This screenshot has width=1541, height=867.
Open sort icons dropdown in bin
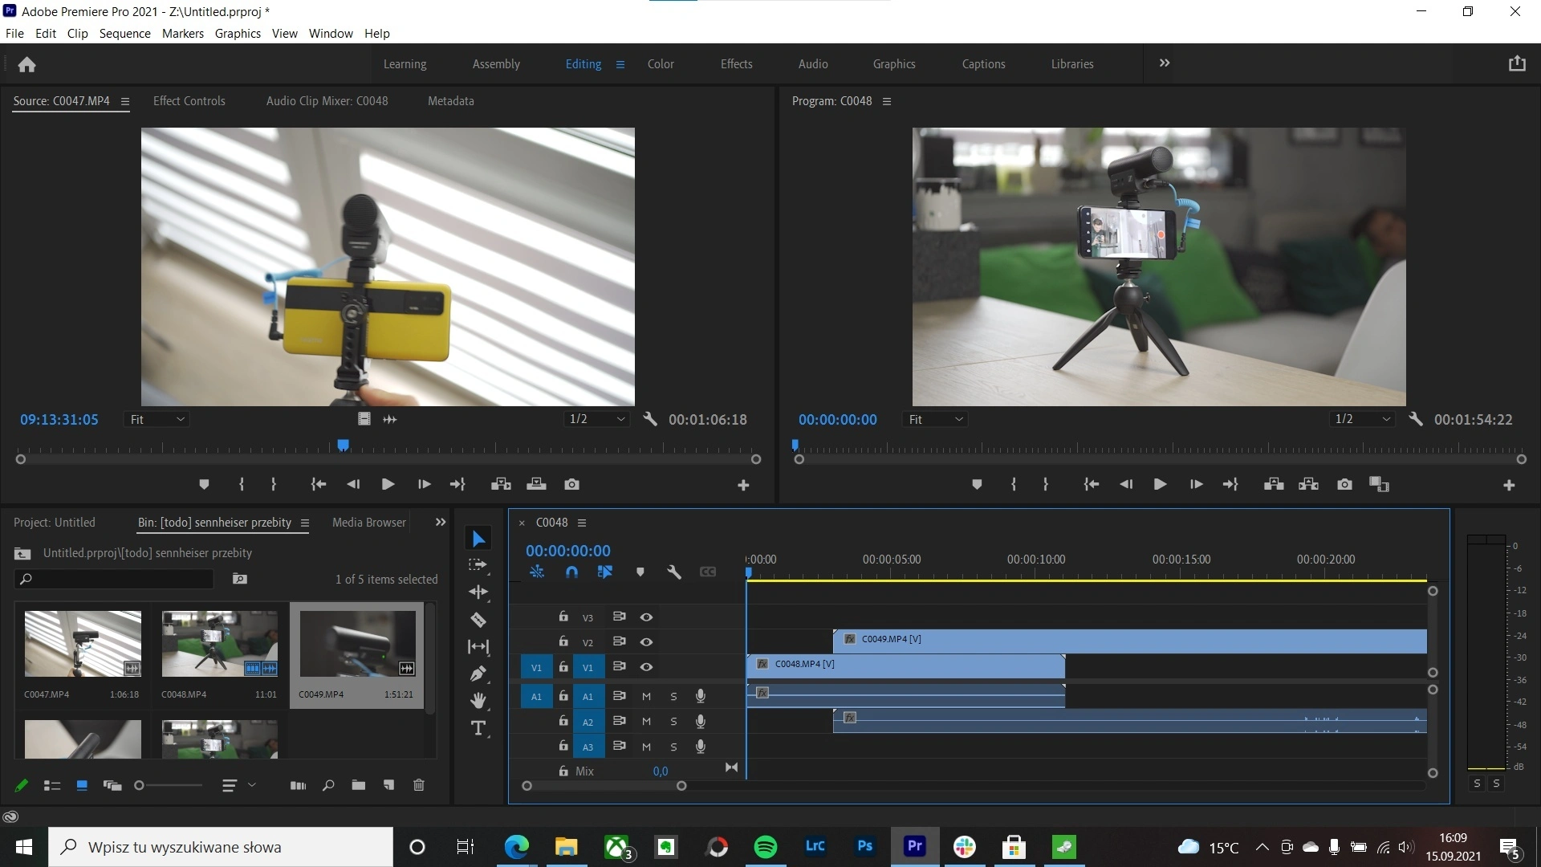(238, 785)
